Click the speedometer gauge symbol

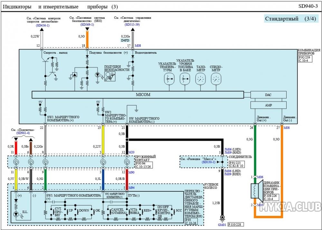click(x=216, y=78)
